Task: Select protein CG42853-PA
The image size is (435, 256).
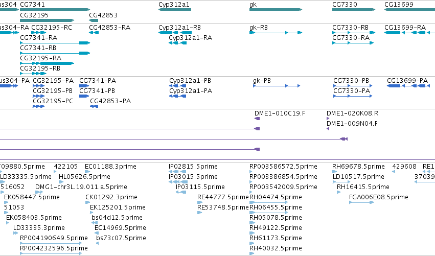Action: 94,106
